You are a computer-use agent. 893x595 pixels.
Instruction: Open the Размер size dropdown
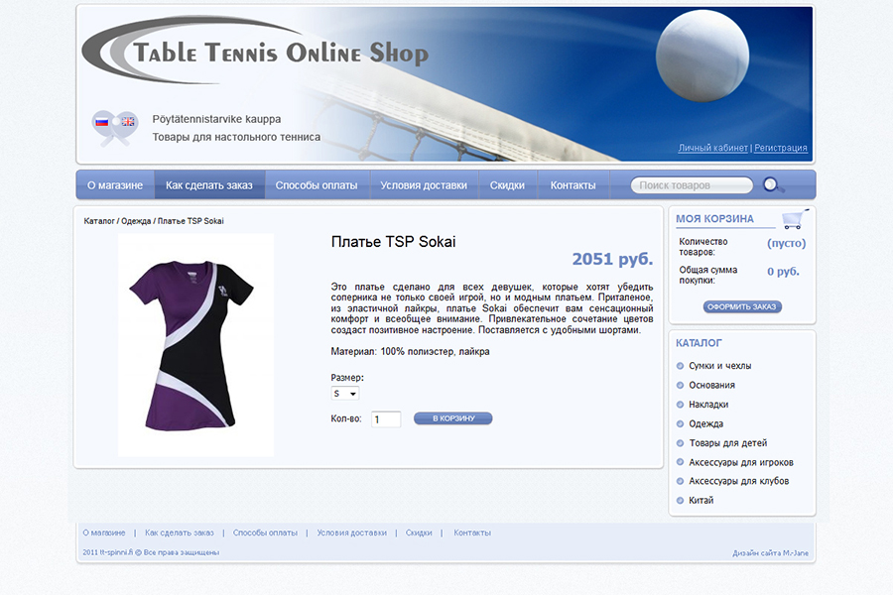(x=345, y=394)
